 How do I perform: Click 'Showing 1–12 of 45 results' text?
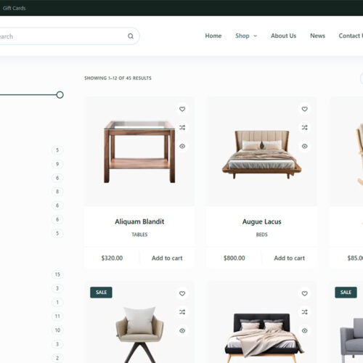[118, 78]
